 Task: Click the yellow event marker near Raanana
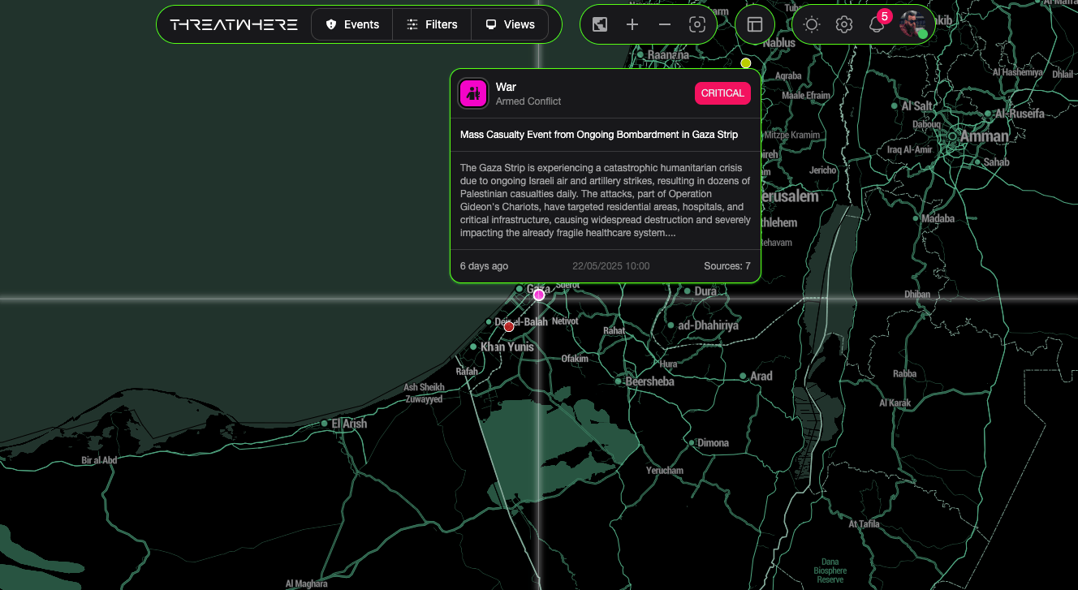(x=745, y=62)
